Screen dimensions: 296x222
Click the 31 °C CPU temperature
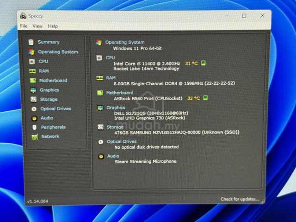[191, 63]
